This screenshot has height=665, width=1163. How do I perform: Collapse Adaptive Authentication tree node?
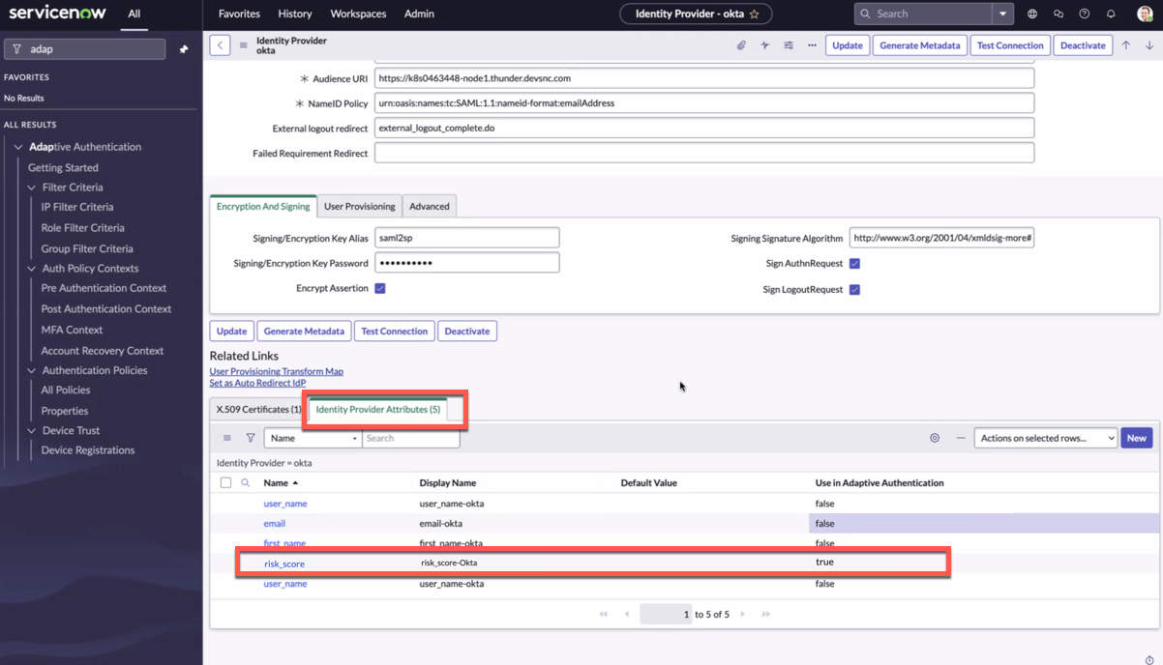pyautogui.click(x=18, y=147)
